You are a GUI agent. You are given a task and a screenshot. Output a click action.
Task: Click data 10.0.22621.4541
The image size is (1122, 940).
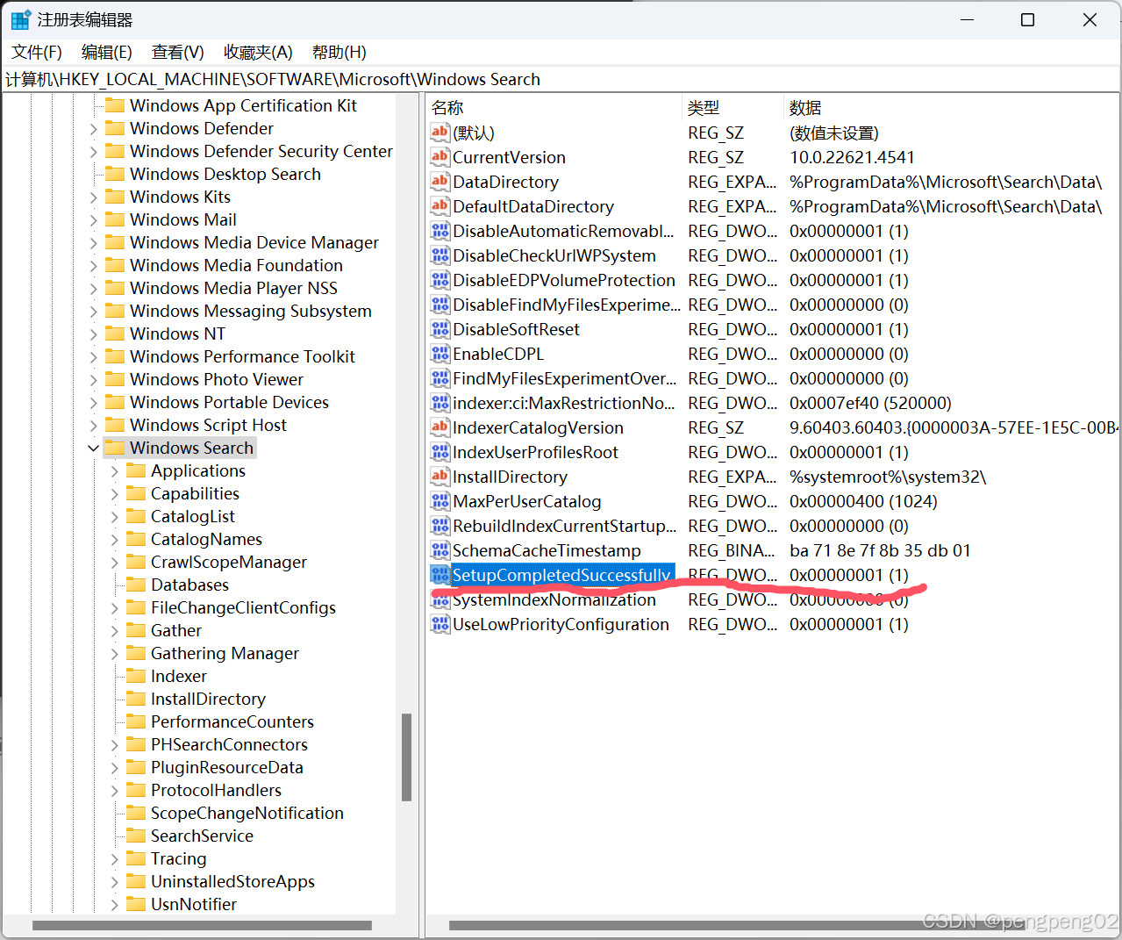(852, 157)
